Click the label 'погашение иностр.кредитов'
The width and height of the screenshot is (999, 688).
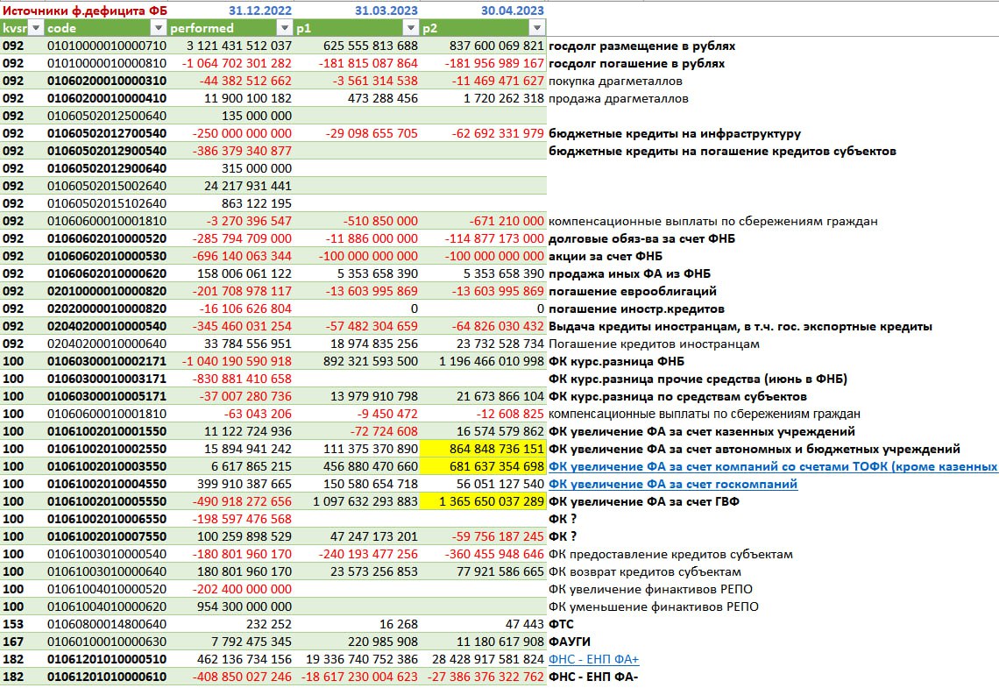click(x=636, y=309)
